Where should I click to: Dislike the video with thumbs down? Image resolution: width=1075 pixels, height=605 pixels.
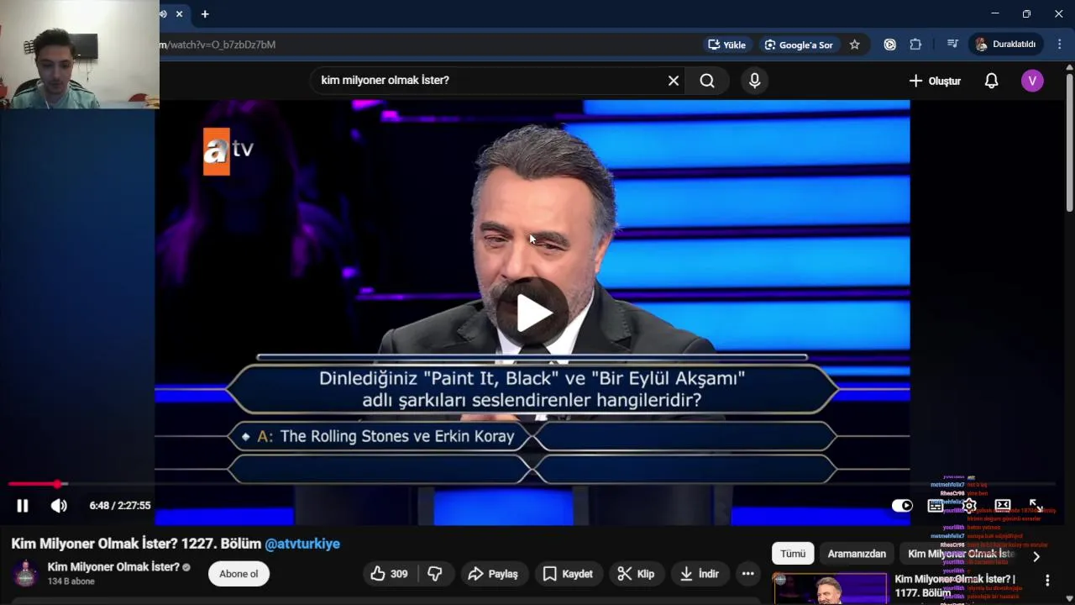(x=435, y=574)
